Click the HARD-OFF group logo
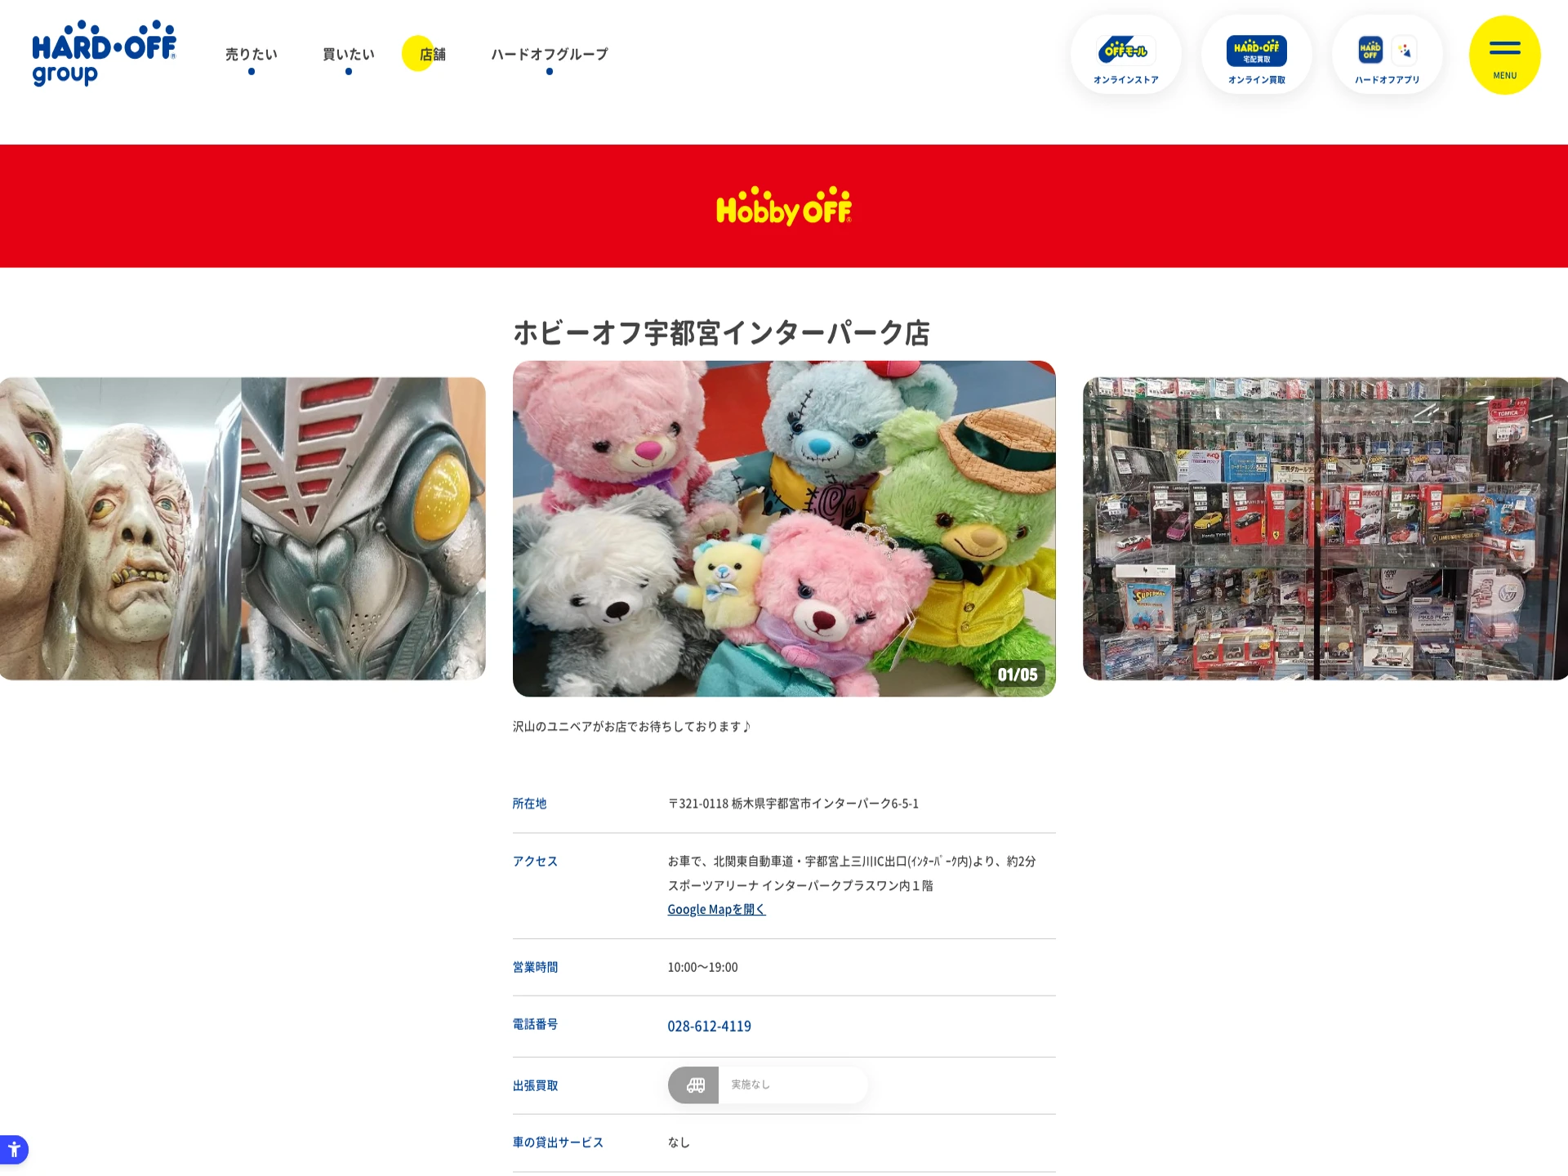Viewport: 1568px width, 1176px height. pyautogui.click(x=104, y=53)
